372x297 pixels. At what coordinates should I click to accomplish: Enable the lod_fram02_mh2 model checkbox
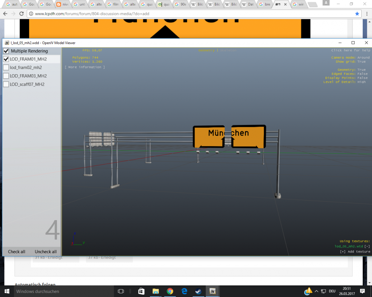pyautogui.click(x=6, y=67)
